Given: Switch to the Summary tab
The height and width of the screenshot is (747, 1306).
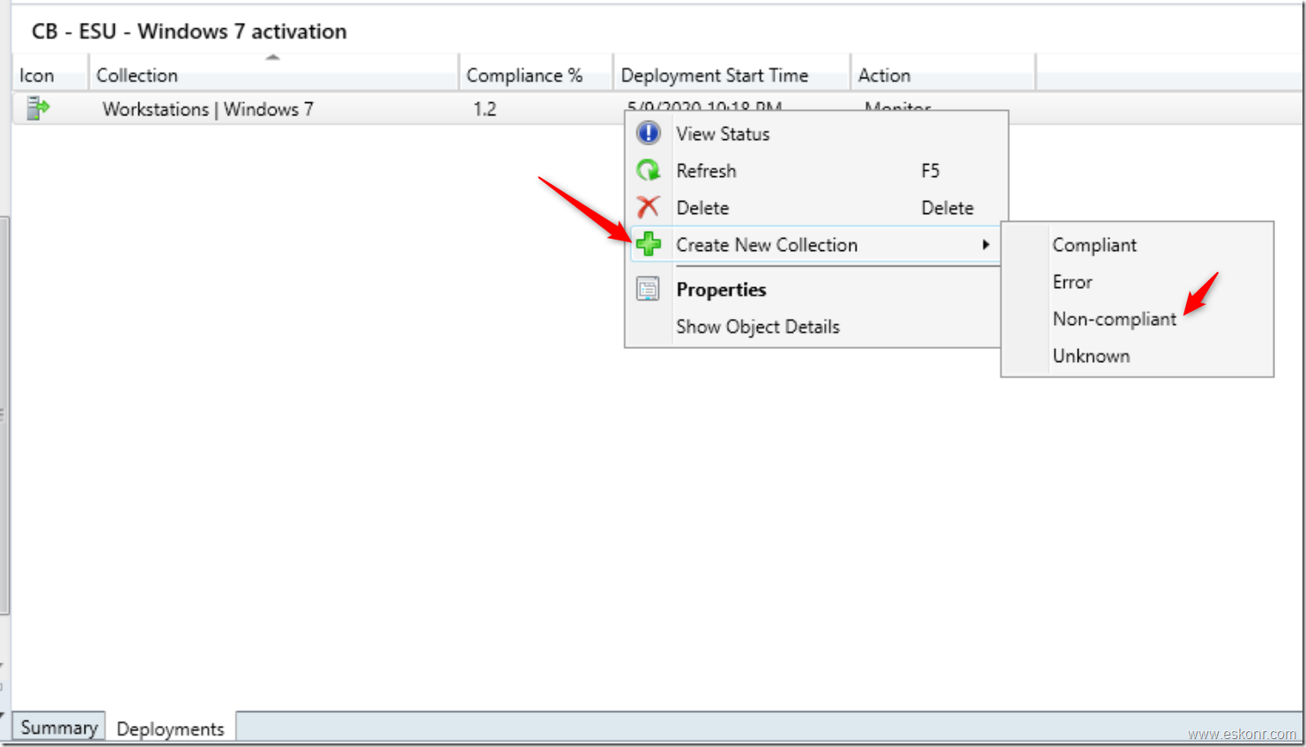Looking at the screenshot, I should click(57, 729).
